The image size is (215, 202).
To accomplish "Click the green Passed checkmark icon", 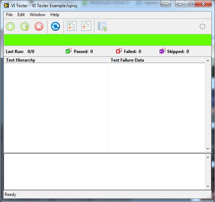I will pyautogui.click(x=69, y=51).
